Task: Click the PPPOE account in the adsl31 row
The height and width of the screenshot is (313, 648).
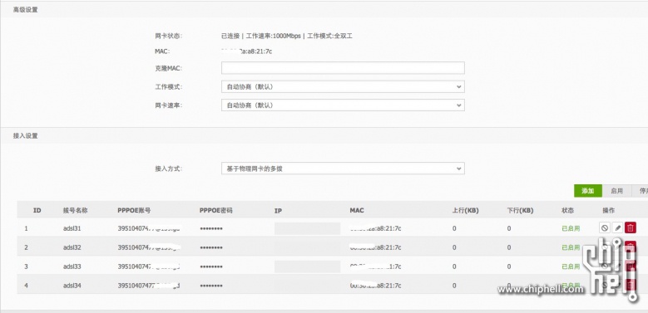Action: [x=150, y=228]
